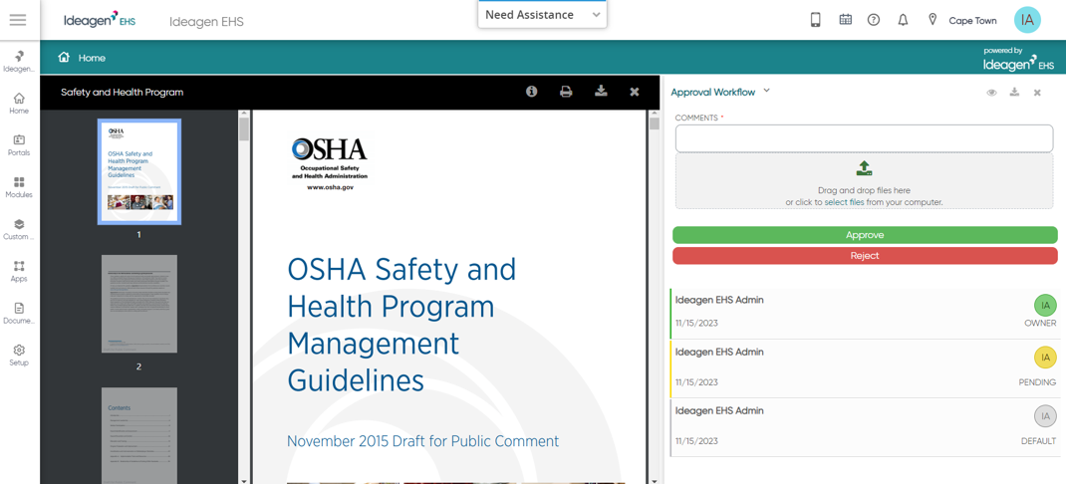This screenshot has height=484, width=1066.
Task: Click the grey IA default avatar
Action: coord(1046,416)
